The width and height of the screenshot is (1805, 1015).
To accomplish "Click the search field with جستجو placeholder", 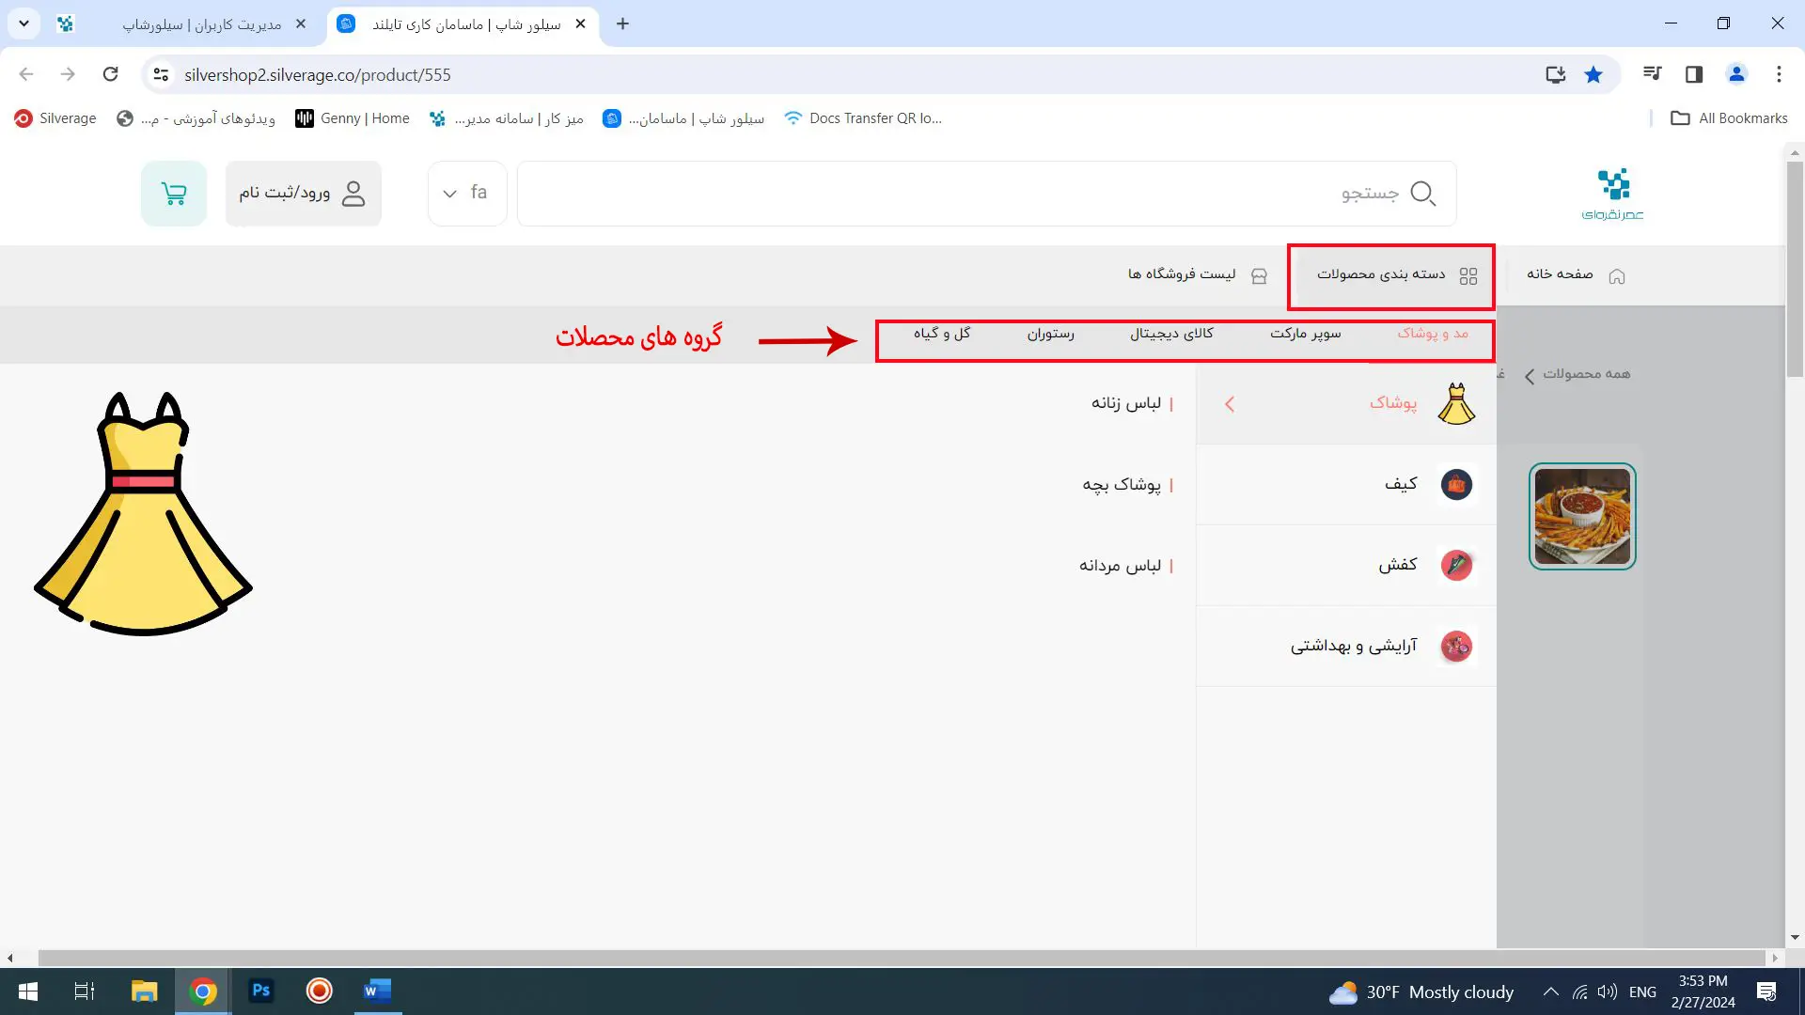I will click(986, 194).
